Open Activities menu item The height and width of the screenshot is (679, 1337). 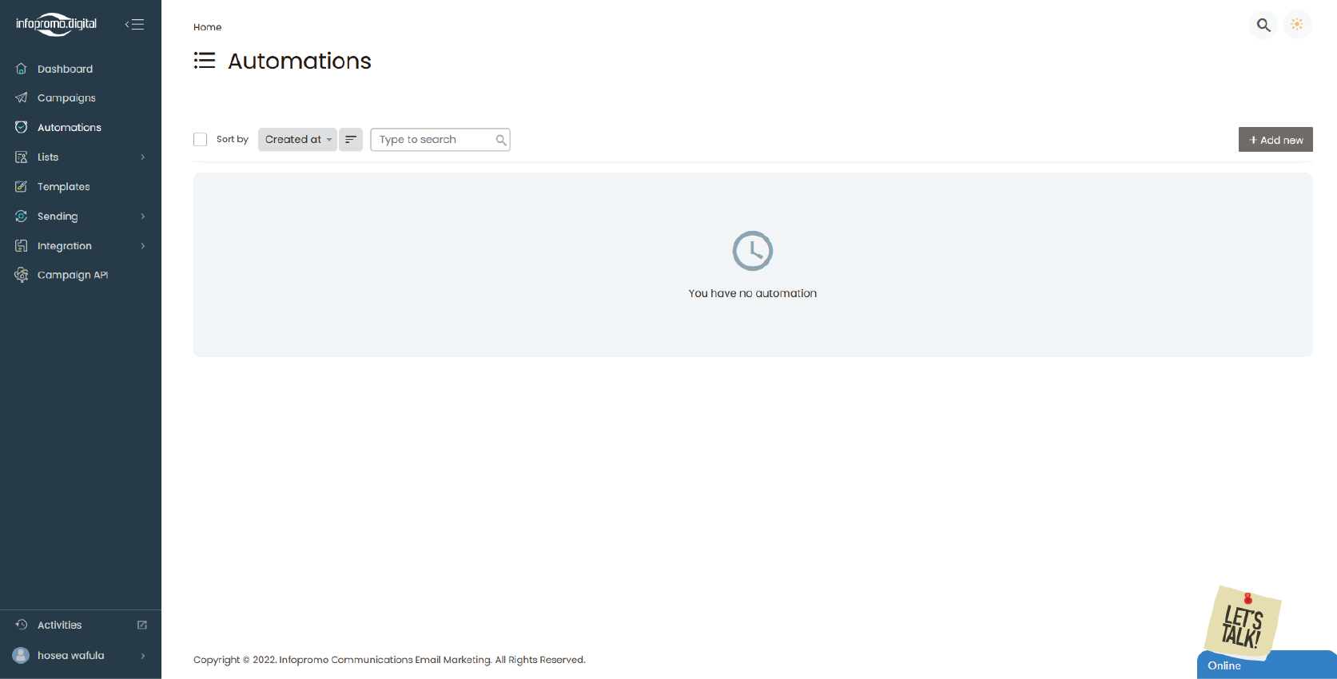pos(60,625)
